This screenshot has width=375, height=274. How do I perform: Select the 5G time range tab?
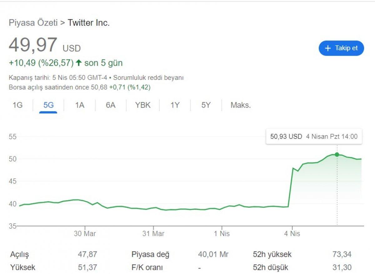pyautogui.click(x=48, y=105)
